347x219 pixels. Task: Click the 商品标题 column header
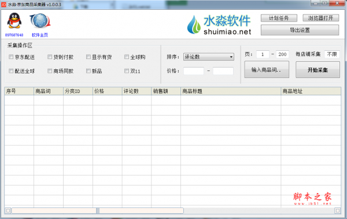231,91
